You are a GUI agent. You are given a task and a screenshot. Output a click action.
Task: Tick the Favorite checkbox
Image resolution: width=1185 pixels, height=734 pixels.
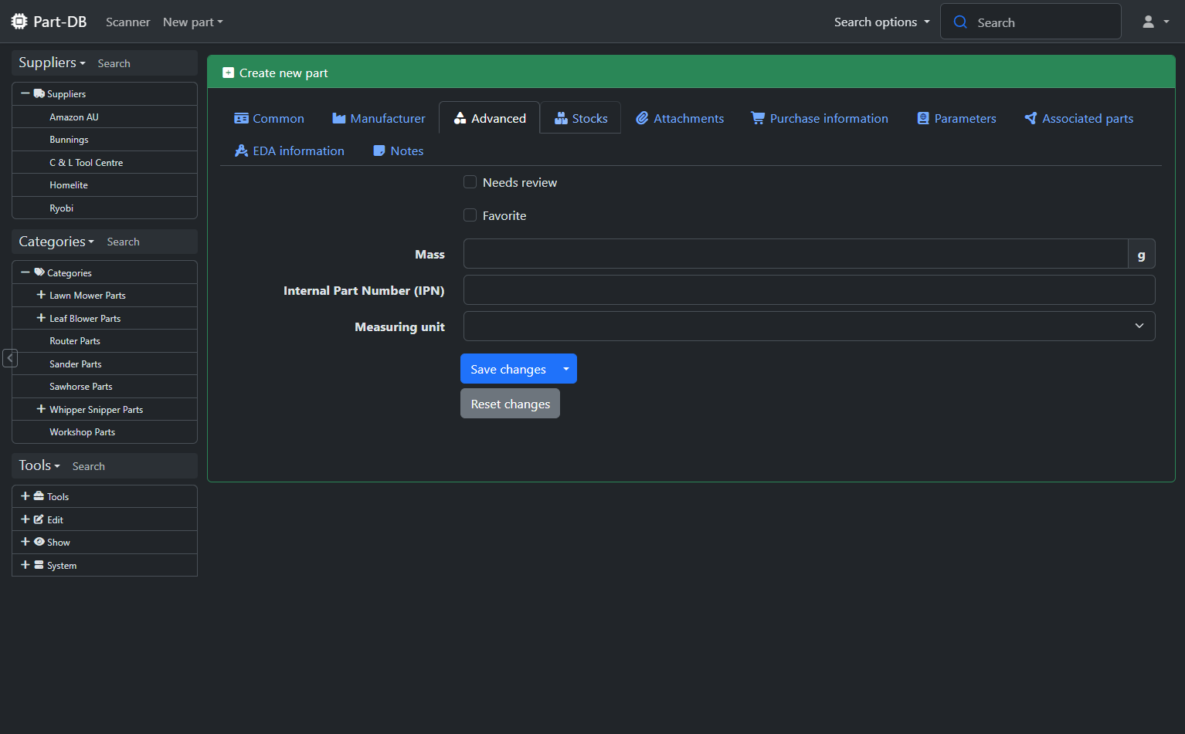(x=470, y=215)
